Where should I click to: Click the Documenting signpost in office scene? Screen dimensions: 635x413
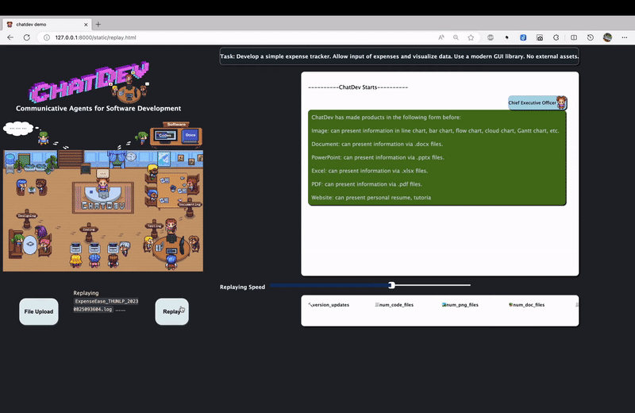(190, 207)
